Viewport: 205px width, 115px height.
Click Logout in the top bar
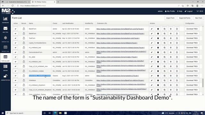(188, 11)
